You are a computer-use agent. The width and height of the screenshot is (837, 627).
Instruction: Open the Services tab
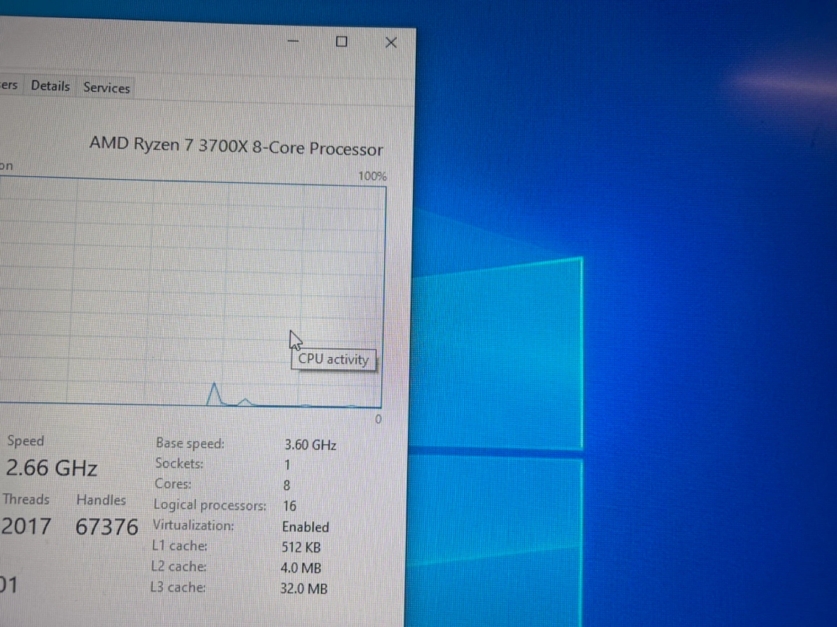[x=106, y=88]
